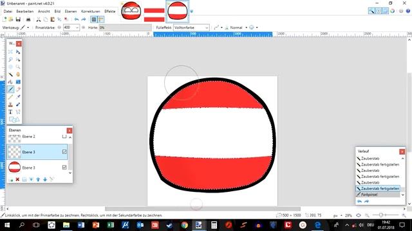Select the Move Selected Pixels tool
The image size is (412, 231).
pyautogui.click(x=18, y=52)
